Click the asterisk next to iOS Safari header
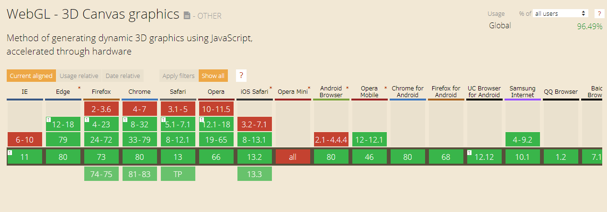Viewport: 607px width, 212px height. 270,89
